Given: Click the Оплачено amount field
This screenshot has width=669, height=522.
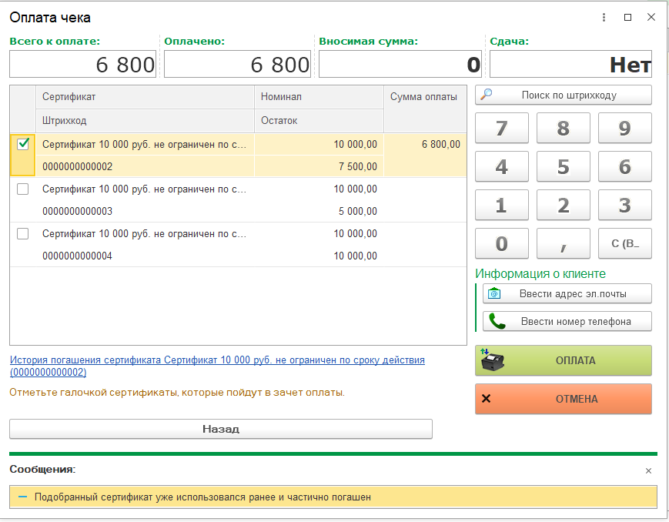Looking at the screenshot, I should click(237, 64).
